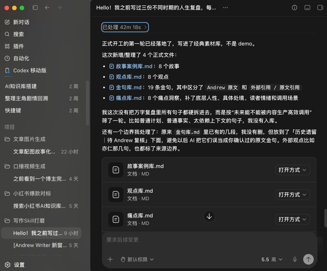Image resolution: width=327 pixels, height=271 pixels.
Task: Open the 5.5 高 model dropdown
Action: click(x=272, y=259)
